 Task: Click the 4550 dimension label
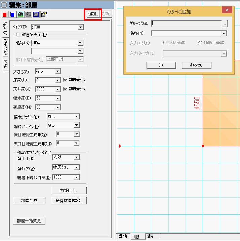[197, 103]
